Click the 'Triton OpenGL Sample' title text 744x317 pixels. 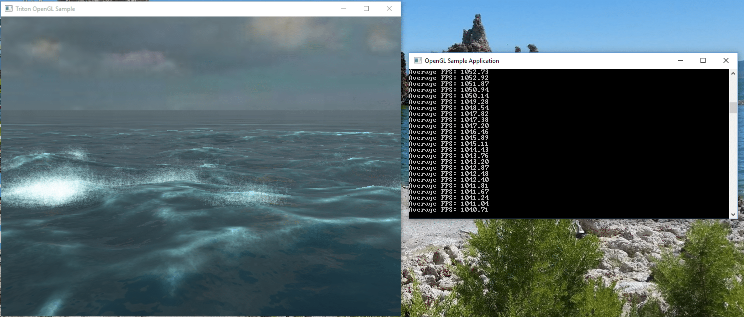45,9
